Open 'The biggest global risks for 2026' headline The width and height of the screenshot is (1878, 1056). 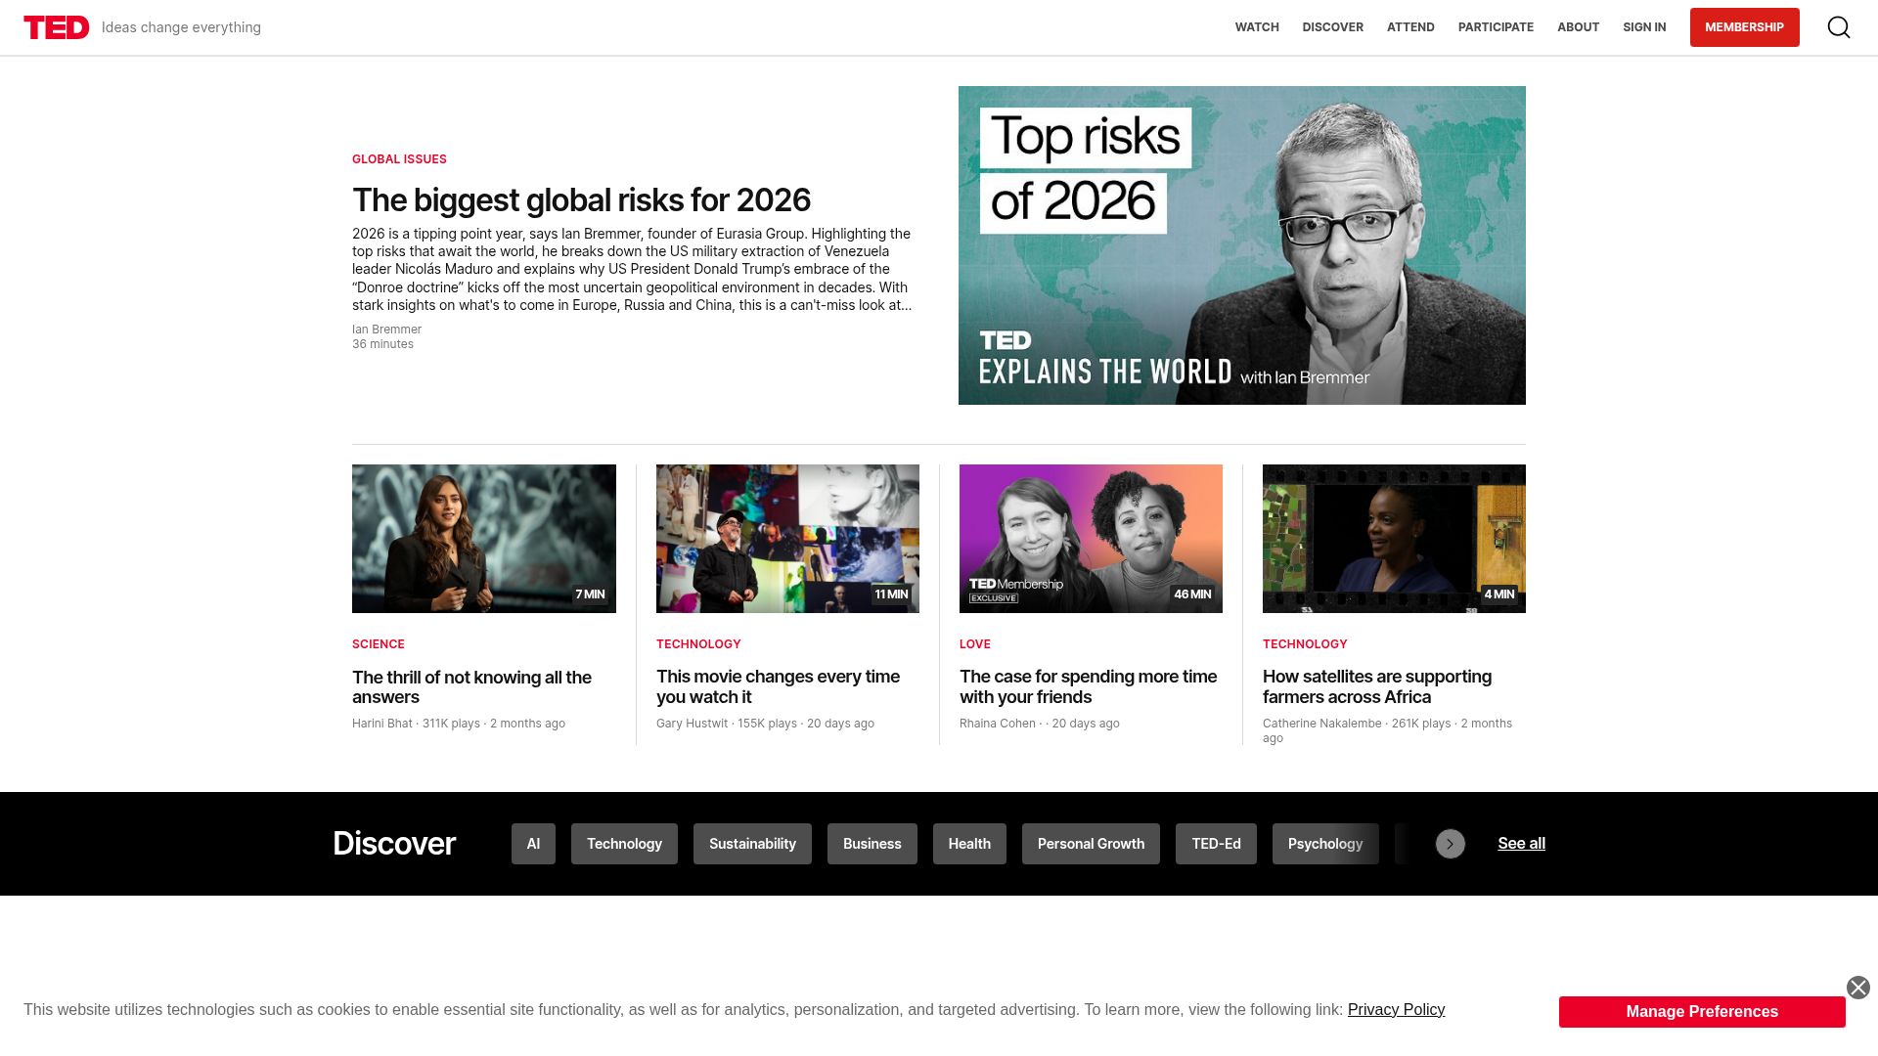581,200
